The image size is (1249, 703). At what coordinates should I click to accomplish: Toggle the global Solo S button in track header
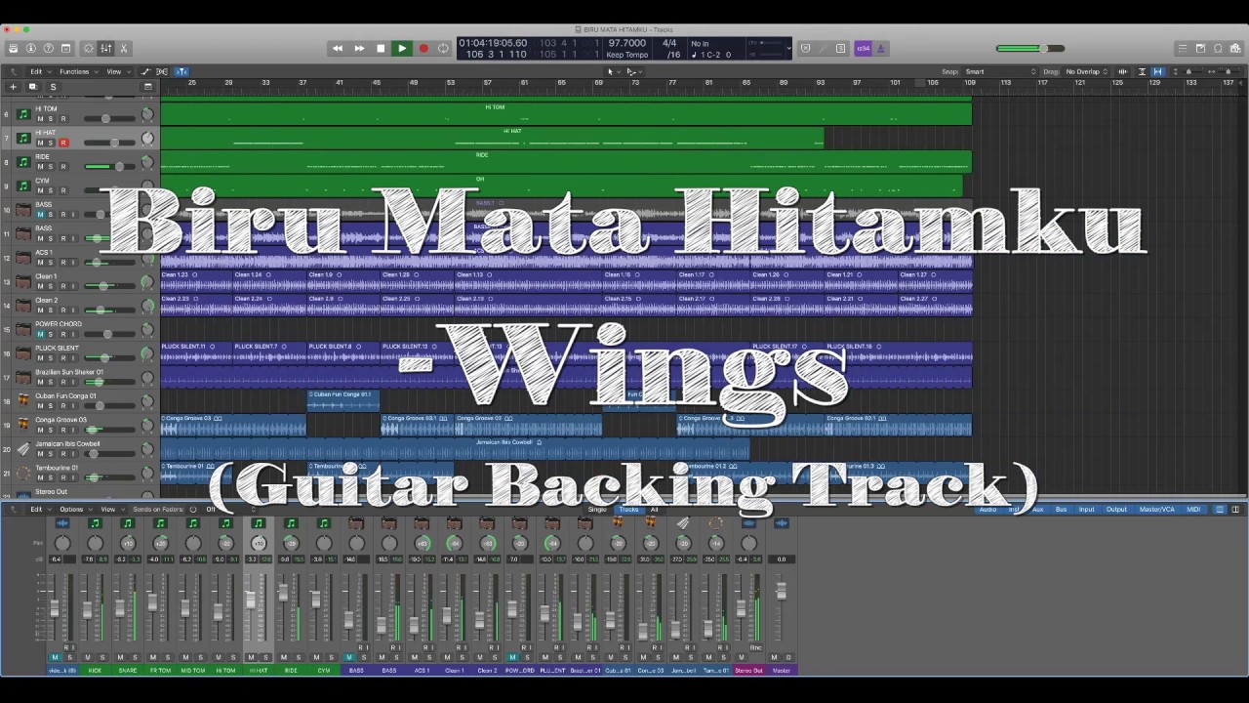click(x=52, y=87)
